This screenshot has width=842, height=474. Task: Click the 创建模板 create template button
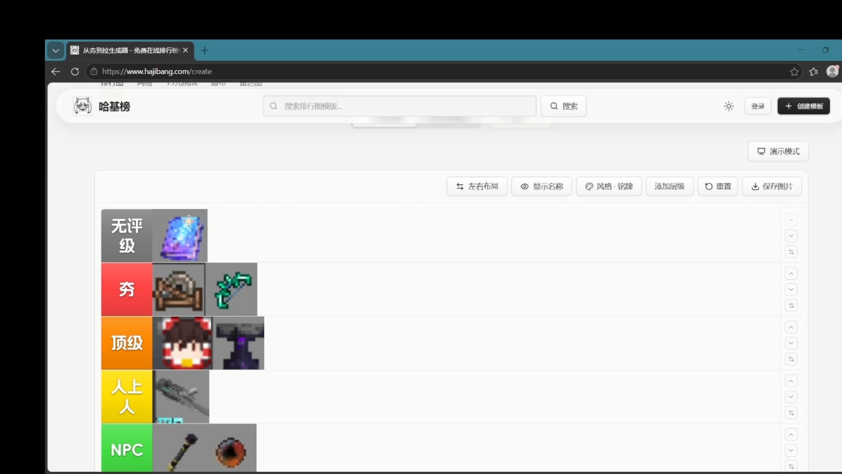[804, 106]
